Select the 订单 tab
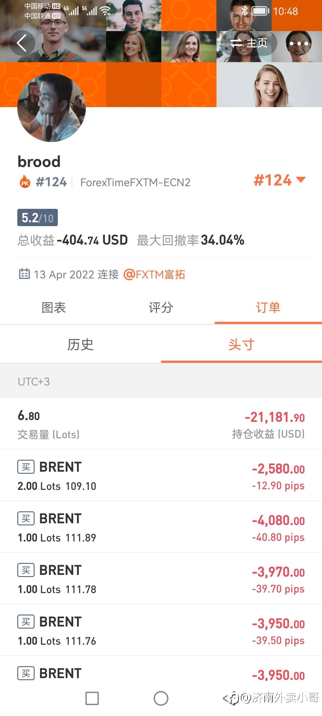322x716 pixels. (268, 308)
